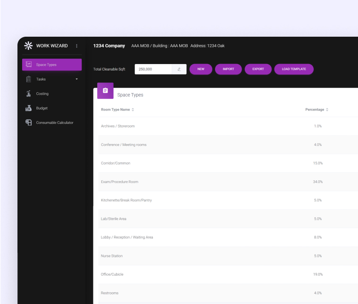Screen dimensions: 358x304
Task: Sort by Room Type Name arrows
Action: [x=133, y=110]
